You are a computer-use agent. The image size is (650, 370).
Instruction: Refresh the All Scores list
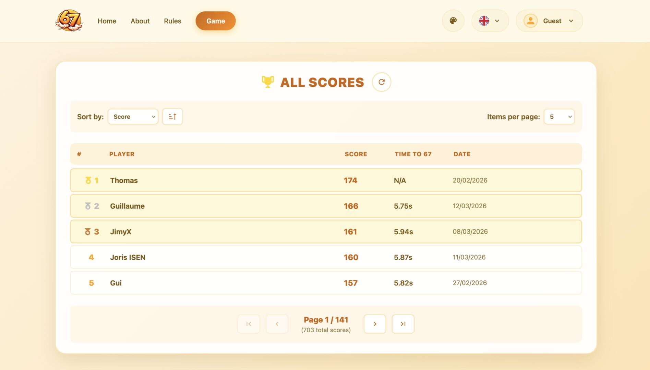pyautogui.click(x=381, y=82)
